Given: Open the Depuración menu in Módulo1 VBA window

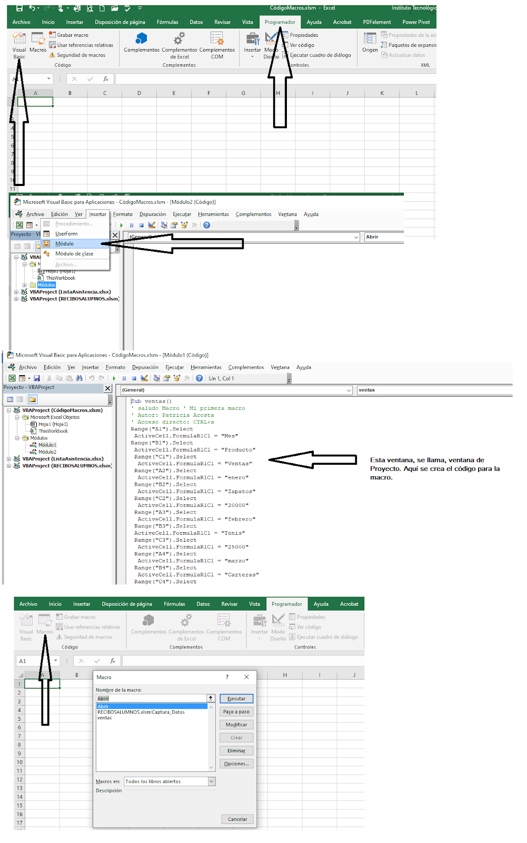Looking at the screenshot, I should (x=145, y=367).
